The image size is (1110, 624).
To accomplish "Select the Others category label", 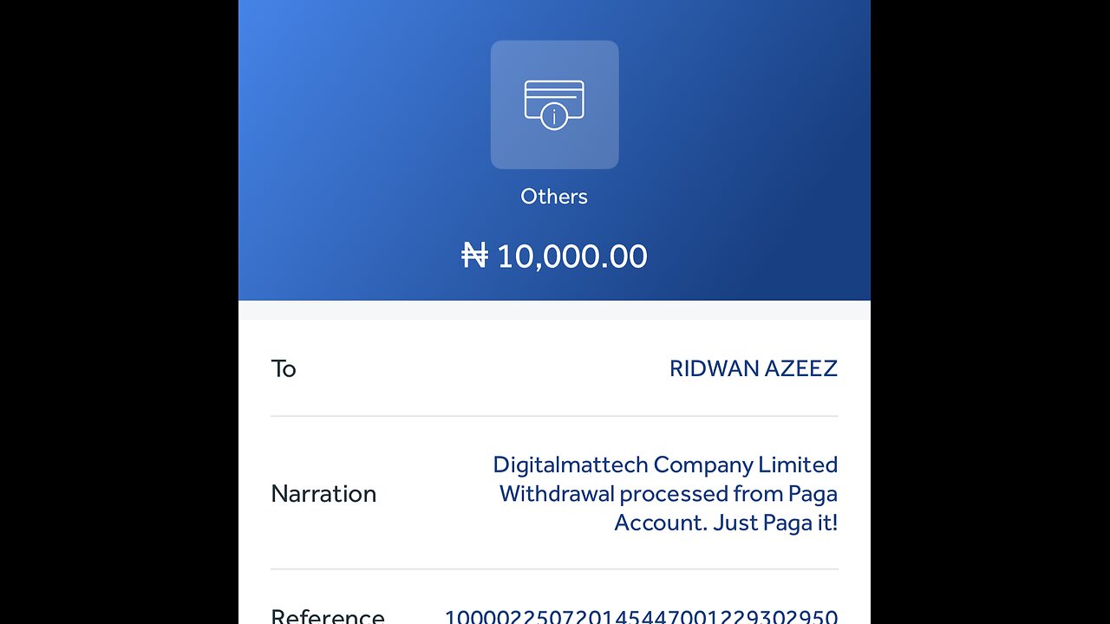I will pyautogui.click(x=554, y=197).
